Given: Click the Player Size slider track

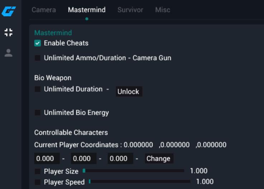Looking at the screenshot, I should (133, 171).
